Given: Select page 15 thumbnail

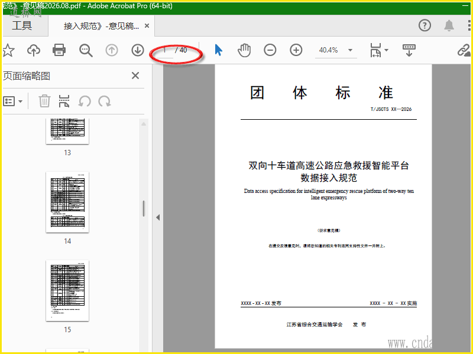Looking at the screenshot, I should [x=67, y=290].
